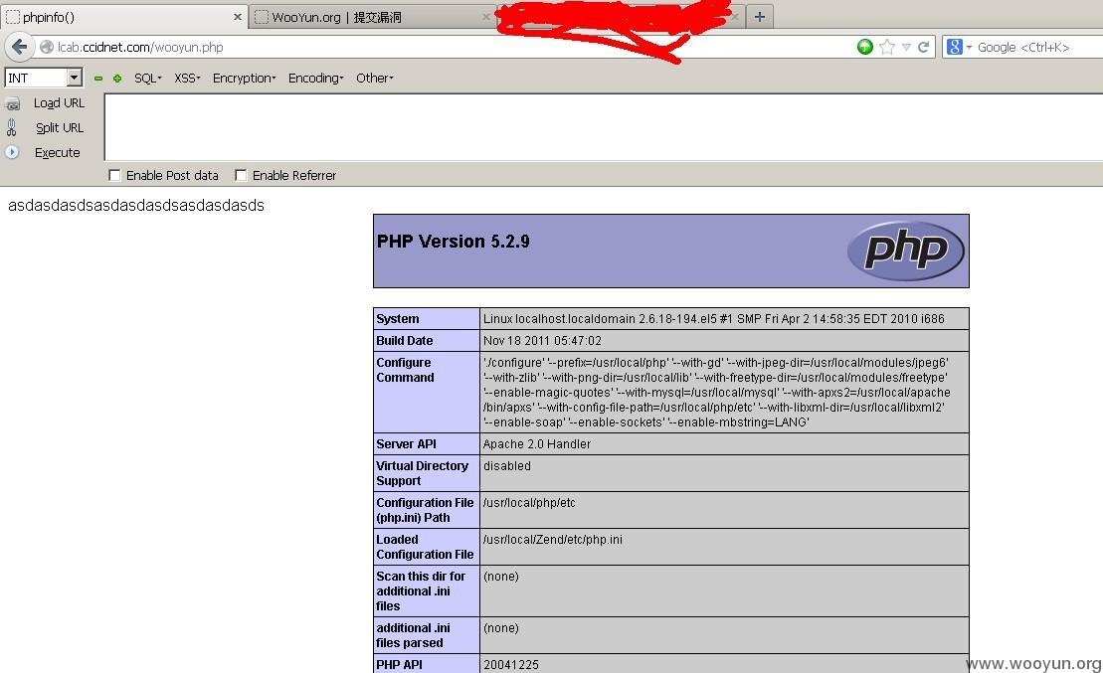This screenshot has height=673, width=1103.
Task: Click the PHP logo image
Action: 905,251
